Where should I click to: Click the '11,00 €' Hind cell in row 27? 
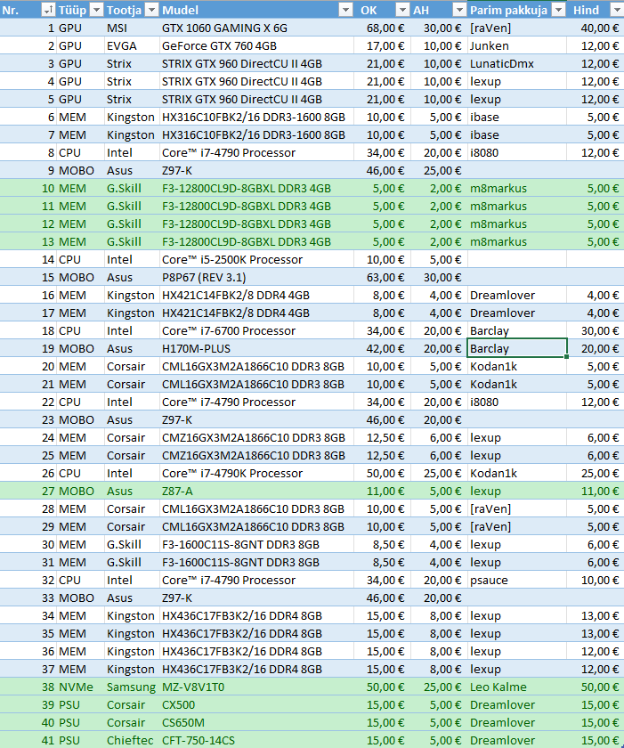(596, 492)
